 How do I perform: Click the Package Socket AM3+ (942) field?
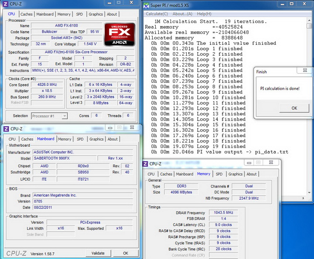point(66,38)
